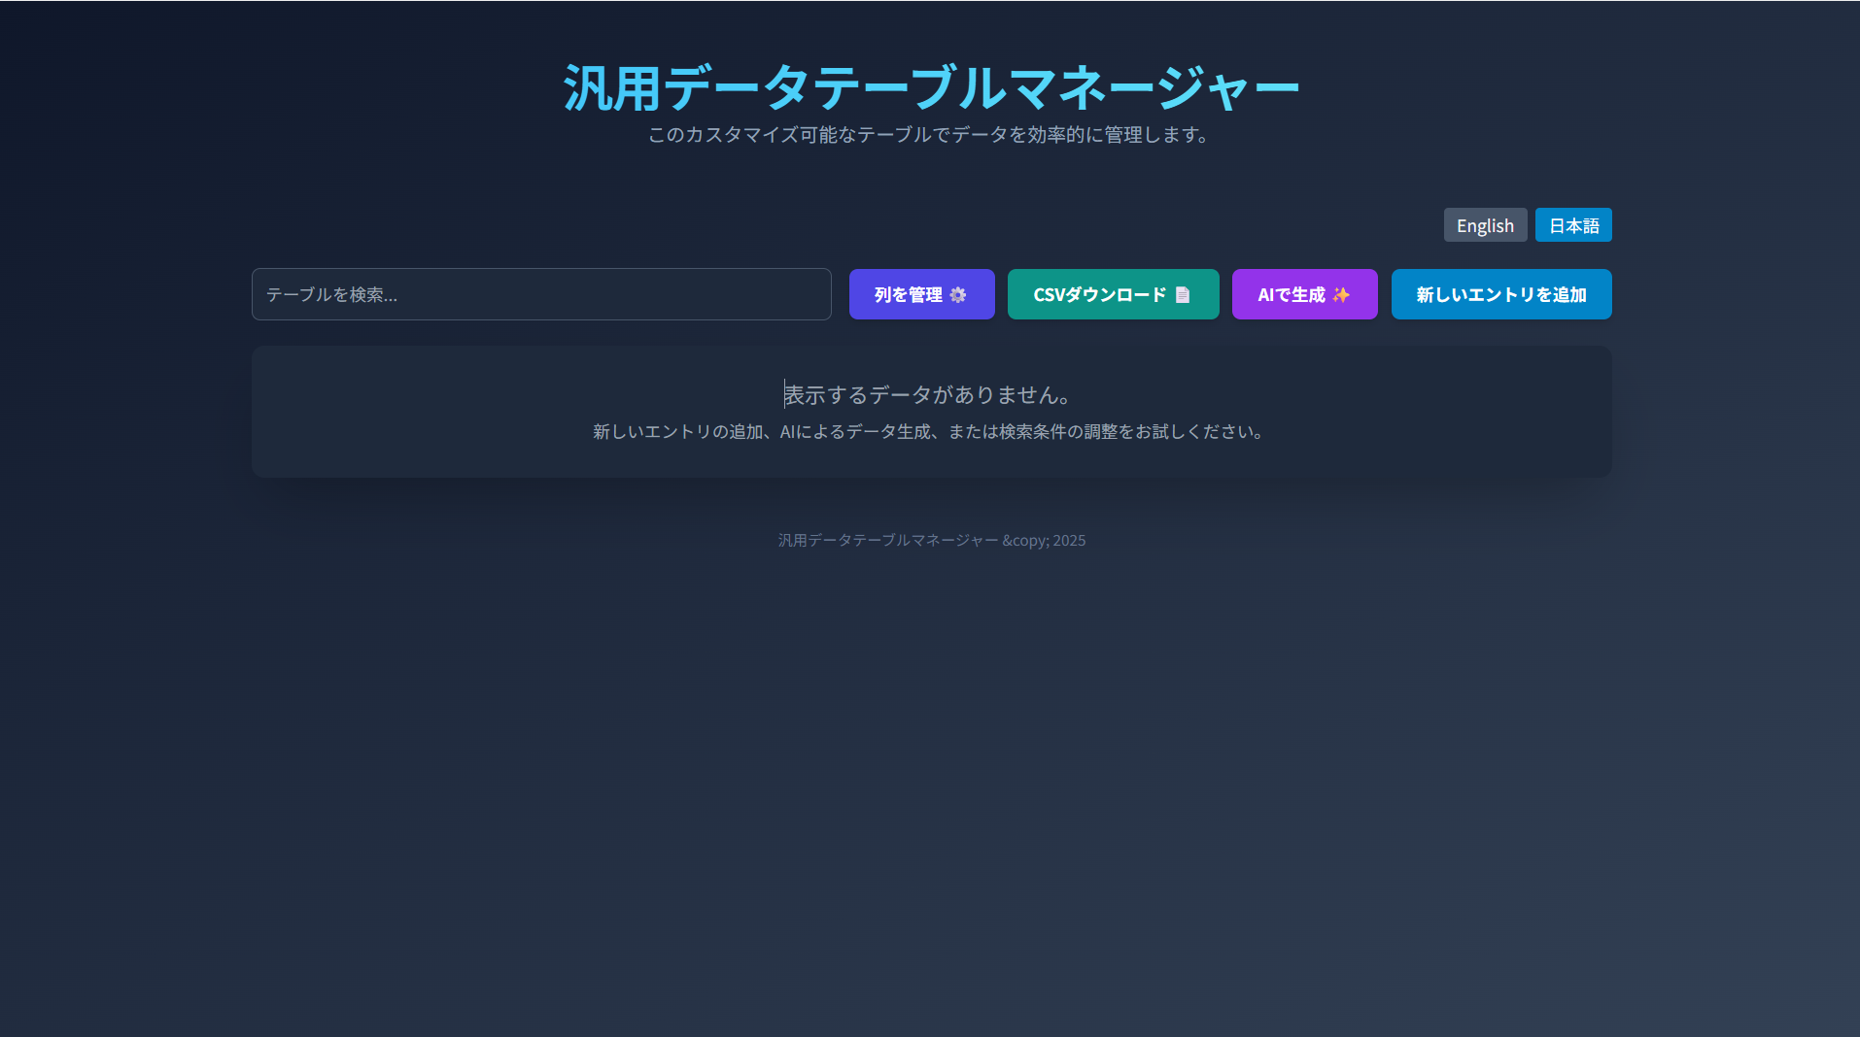Download data with the CSVダウンロード label

click(x=1099, y=295)
